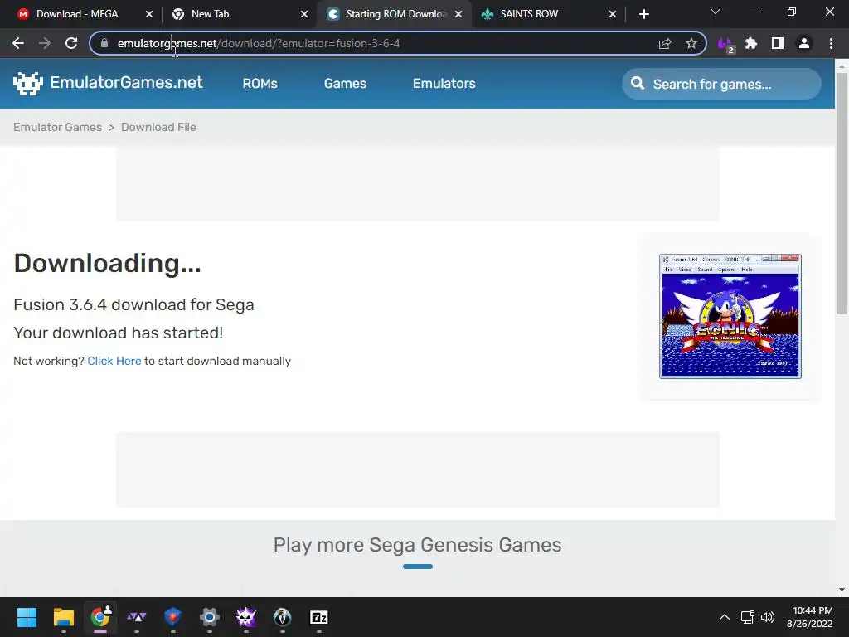Open the Extensions puzzle menu
This screenshot has width=849, height=637.
pos(751,43)
